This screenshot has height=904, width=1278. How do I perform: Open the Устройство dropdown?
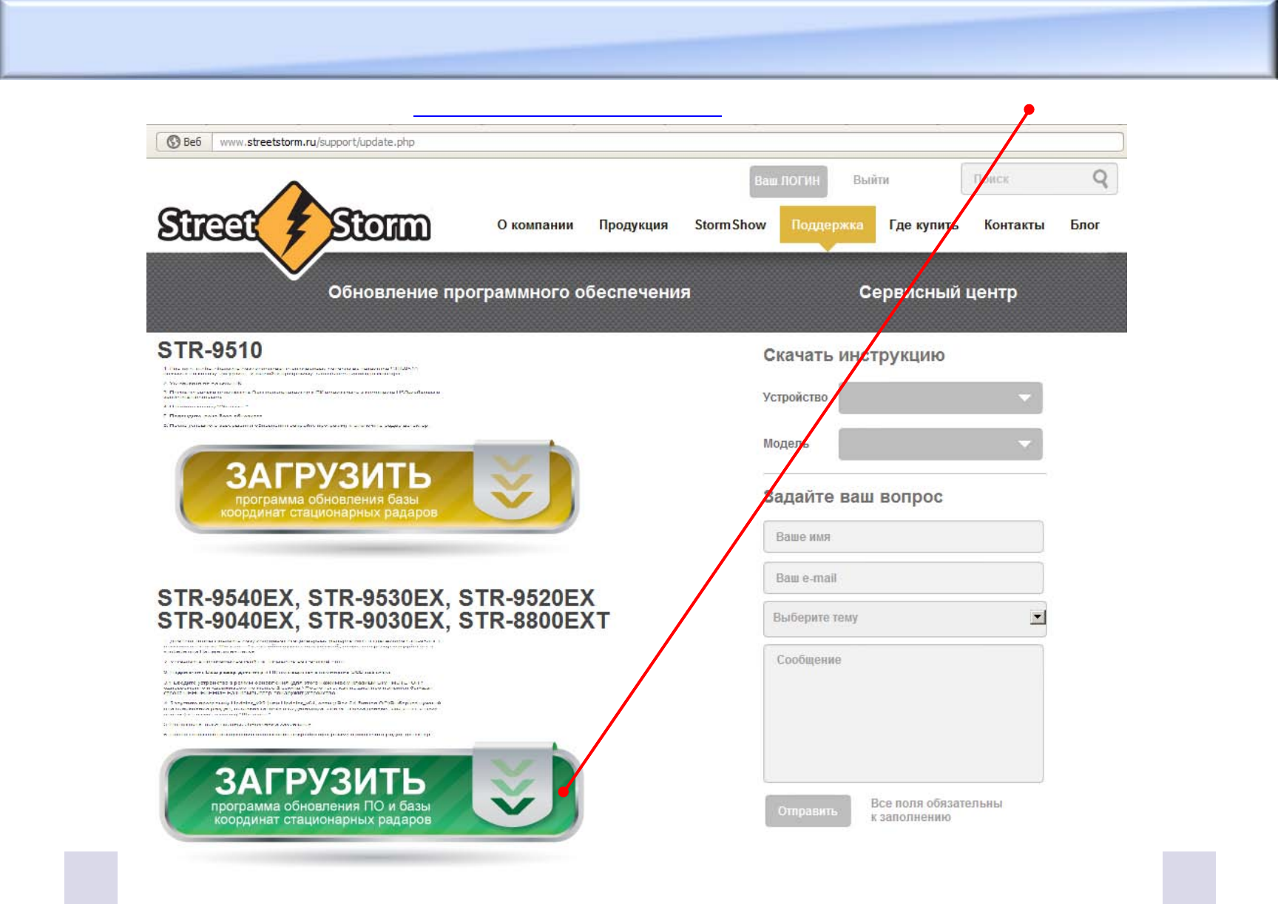[x=940, y=398]
